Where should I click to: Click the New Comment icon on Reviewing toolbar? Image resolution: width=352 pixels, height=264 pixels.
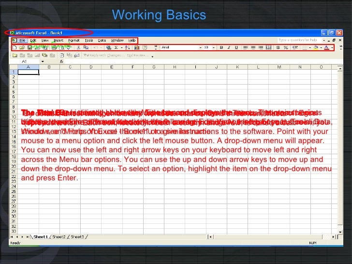pos(15,55)
